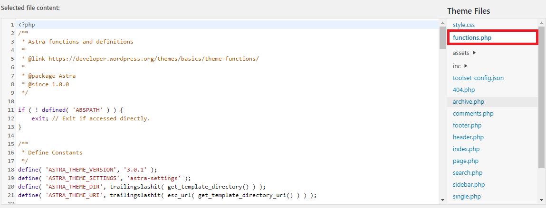
Task: Open archive.php theme file
Action: 469,102
